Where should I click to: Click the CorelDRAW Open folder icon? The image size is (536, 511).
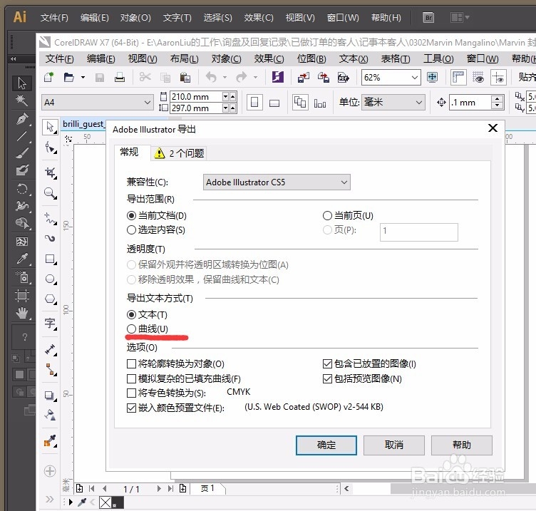click(x=68, y=78)
